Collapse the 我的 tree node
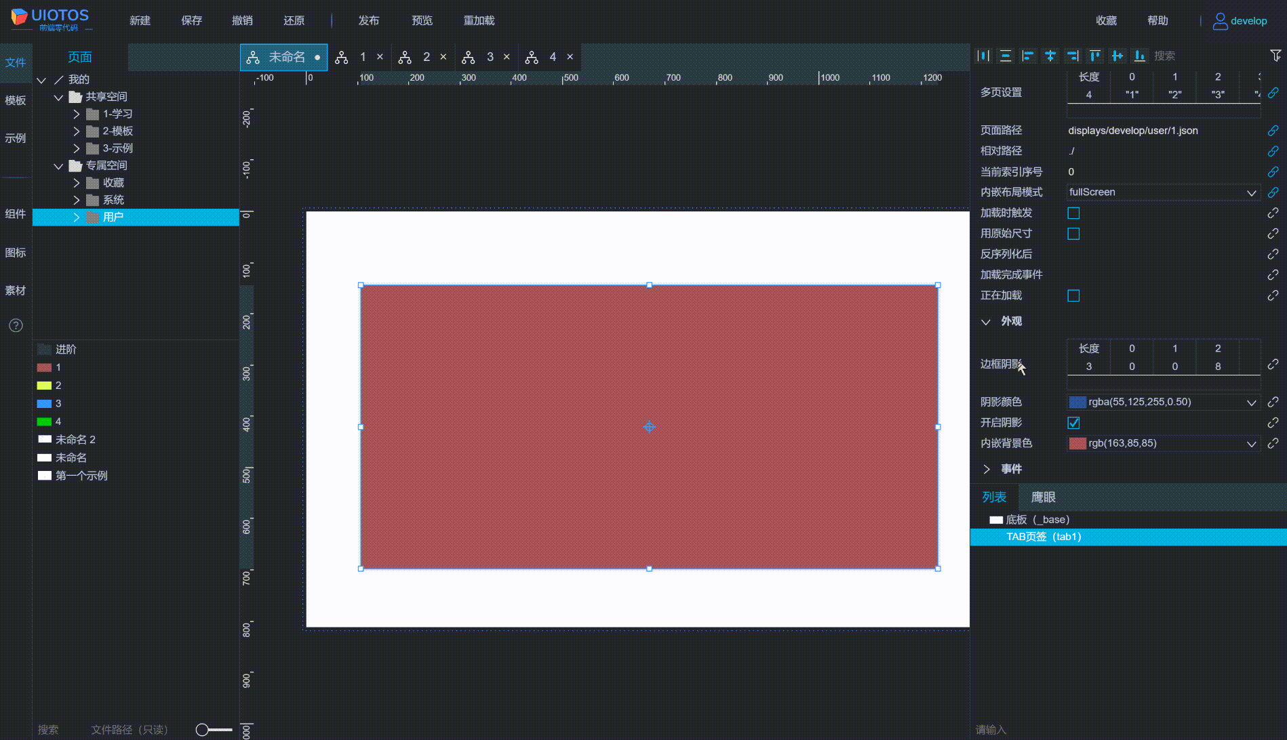This screenshot has height=740, width=1287. pos(41,80)
